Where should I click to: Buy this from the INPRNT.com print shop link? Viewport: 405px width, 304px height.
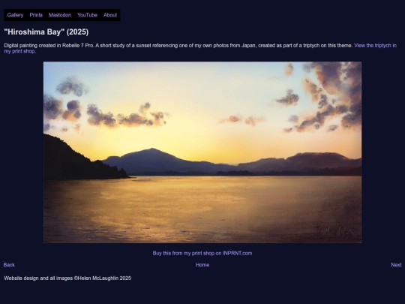coord(202,253)
